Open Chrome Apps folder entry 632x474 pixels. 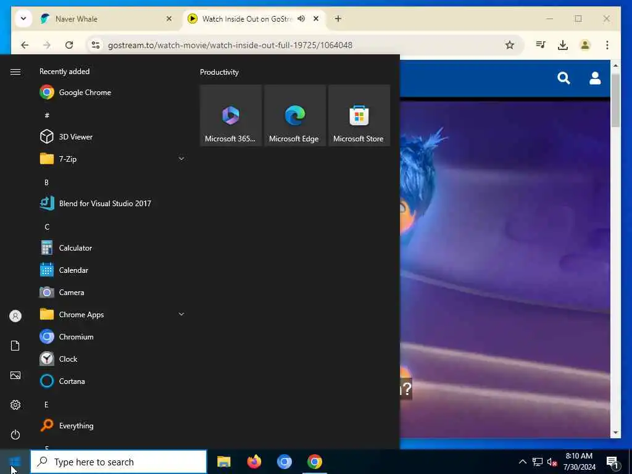pyautogui.click(x=112, y=314)
